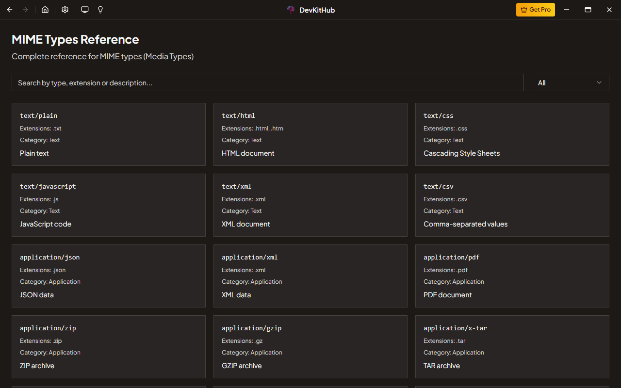
Task: Go forward using the right arrow icon
Action: [x=25, y=10]
